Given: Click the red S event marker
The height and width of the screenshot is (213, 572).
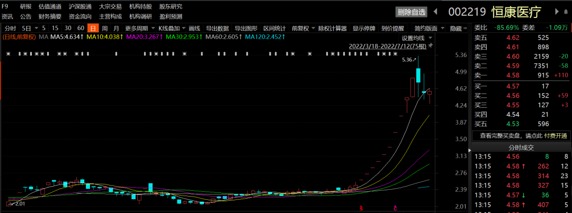Looking at the screenshot, I should [x=361, y=209].
